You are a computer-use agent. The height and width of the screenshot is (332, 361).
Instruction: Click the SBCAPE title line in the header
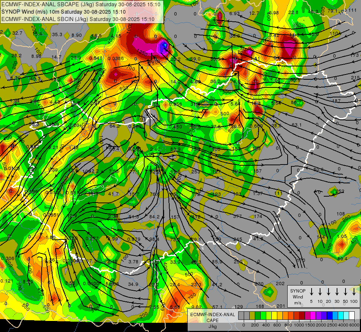(x=81, y=4)
